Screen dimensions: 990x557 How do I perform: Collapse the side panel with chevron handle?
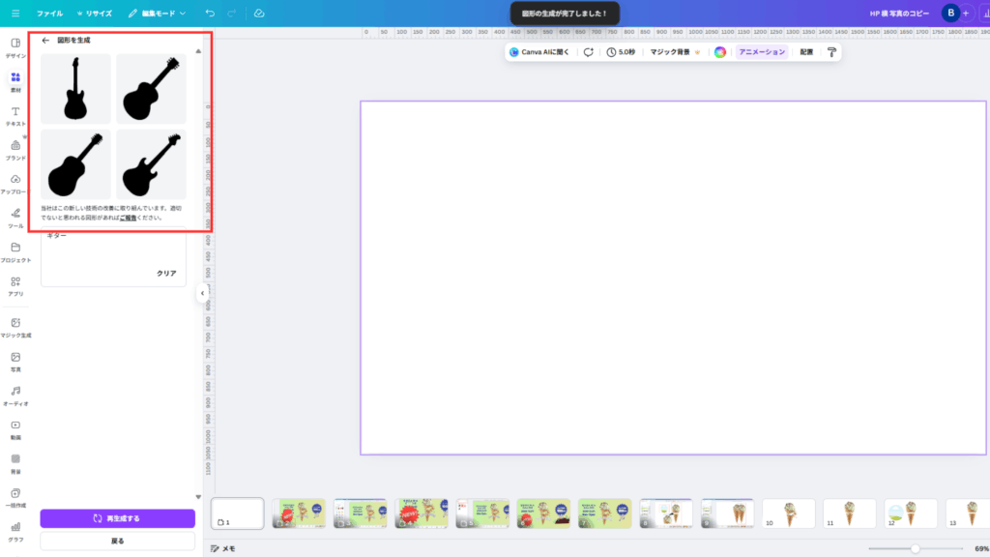(202, 293)
